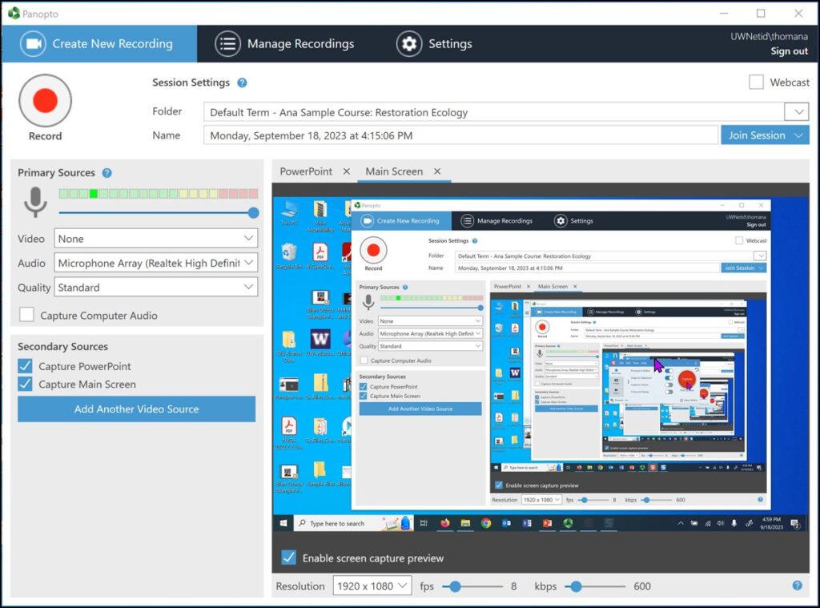The image size is (820, 608).
Task: Click the Firefox icon in the preview taskbar
Action: coord(444,523)
